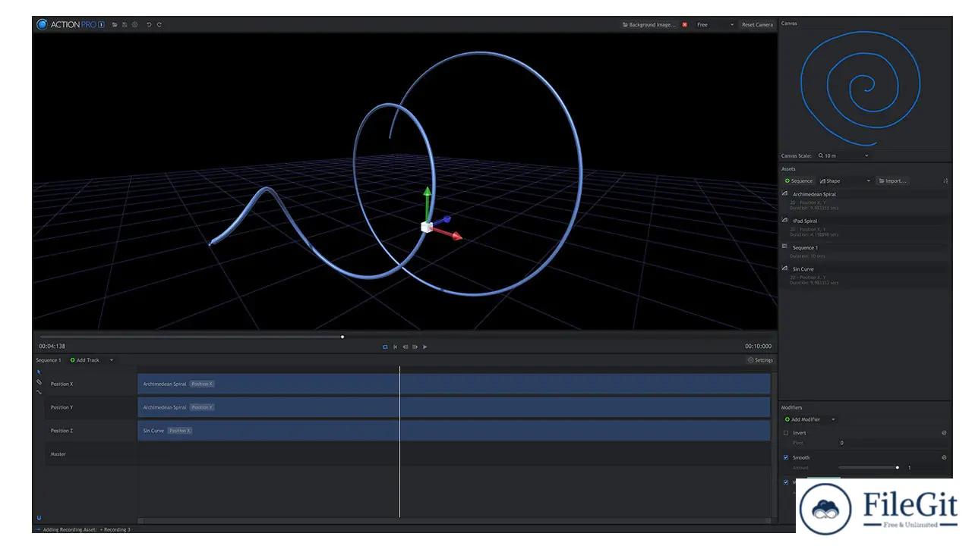Select the Sequence 1 timeline tab
Screen dimensions: 972x546
(49, 360)
